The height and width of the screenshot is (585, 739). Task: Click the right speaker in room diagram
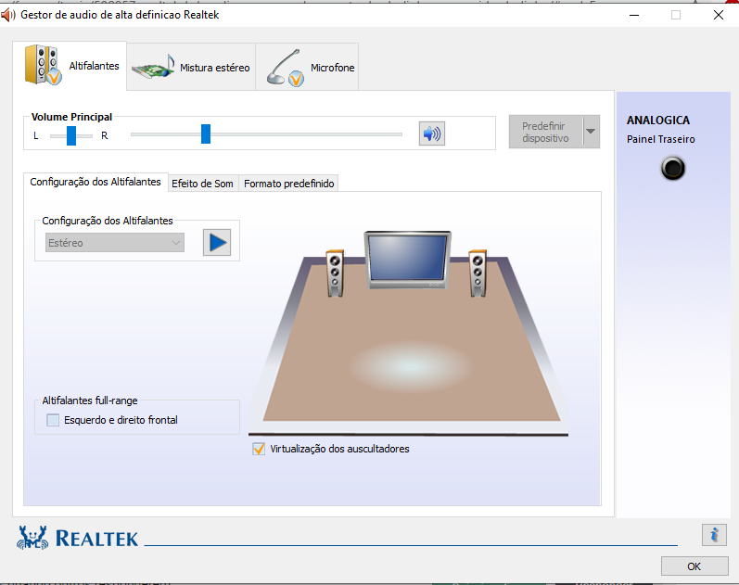(478, 273)
